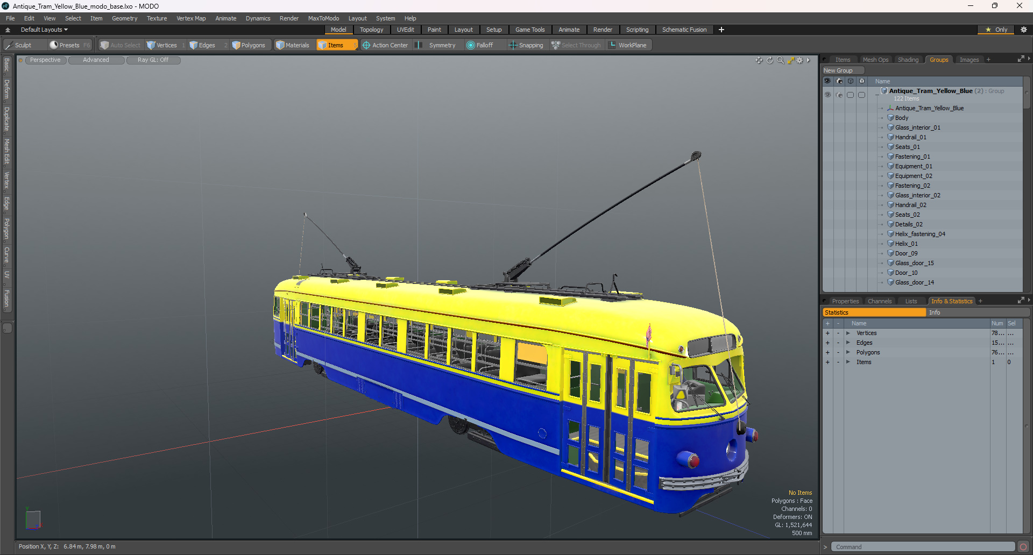Click the Antique_Tram_Yellow_Blue locator icon
This screenshot has width=1033, height=555.
click(890, 108)
